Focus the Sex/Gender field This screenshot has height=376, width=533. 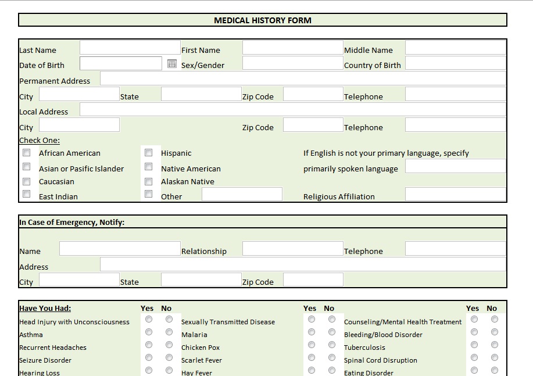click(292, 63)
